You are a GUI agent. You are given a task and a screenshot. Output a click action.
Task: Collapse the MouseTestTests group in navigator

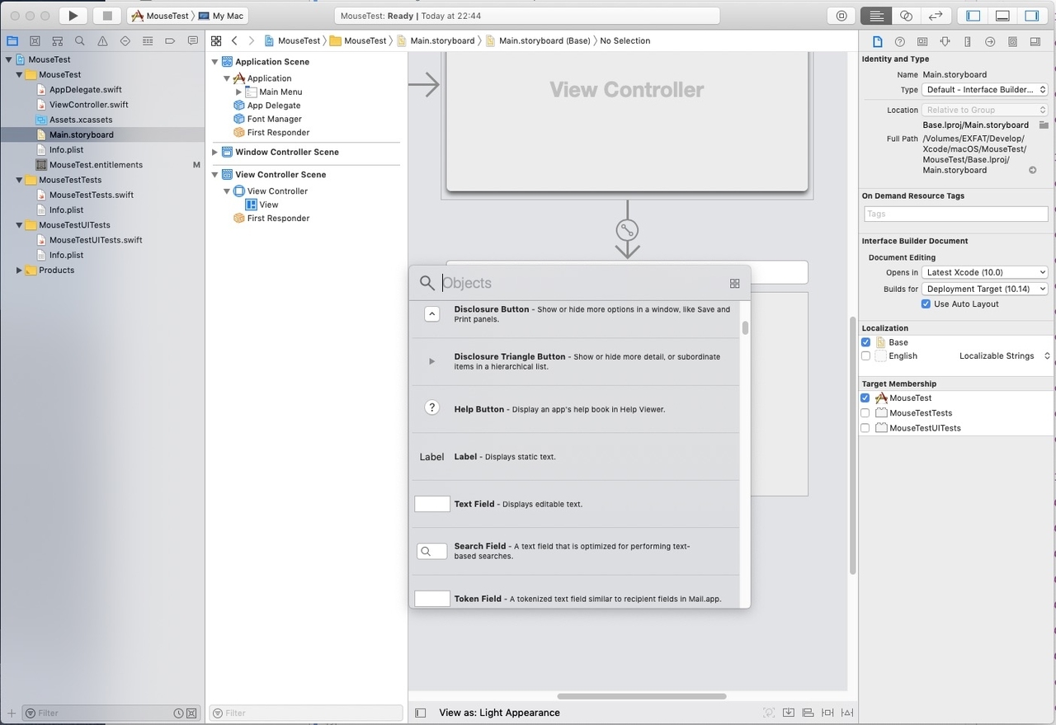coord(19,180)
